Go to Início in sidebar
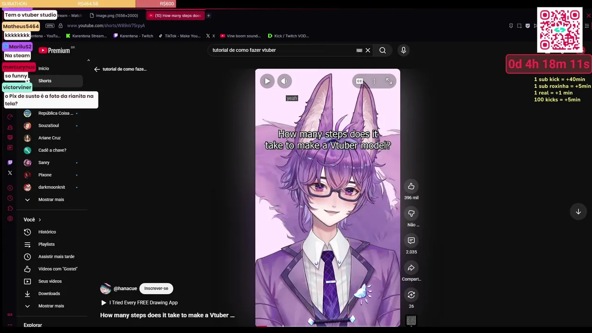This screenshot has height=333, width=592. (43, 68)
